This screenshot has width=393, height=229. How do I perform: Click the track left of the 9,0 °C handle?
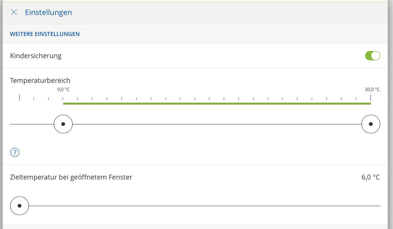tap(32, 124)
